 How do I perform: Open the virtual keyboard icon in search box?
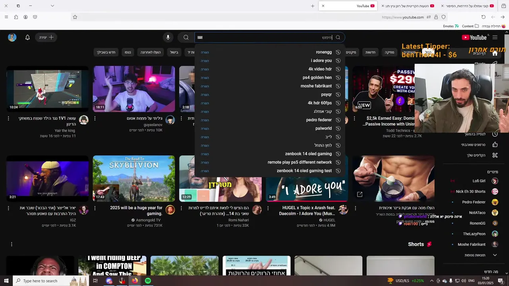200,37
